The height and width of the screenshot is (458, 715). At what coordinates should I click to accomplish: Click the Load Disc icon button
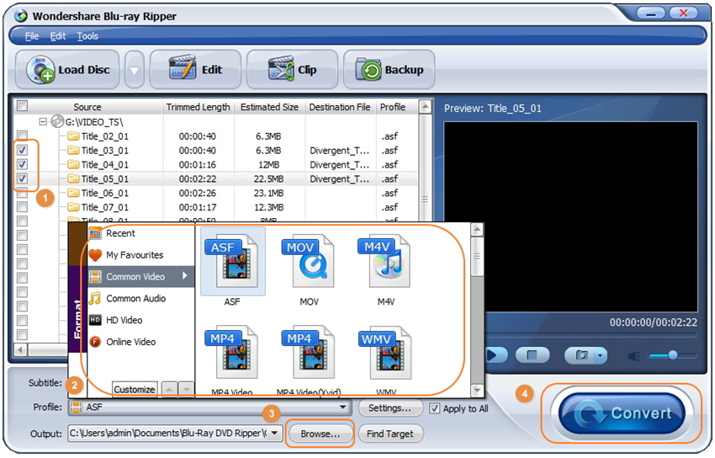(69, 70)
